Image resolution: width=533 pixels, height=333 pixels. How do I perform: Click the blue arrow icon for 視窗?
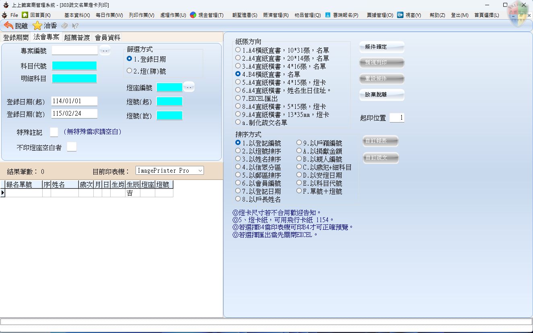tap(400, 15)
